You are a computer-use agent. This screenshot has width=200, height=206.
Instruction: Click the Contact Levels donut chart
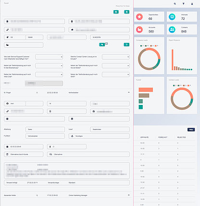coord(182,99)
